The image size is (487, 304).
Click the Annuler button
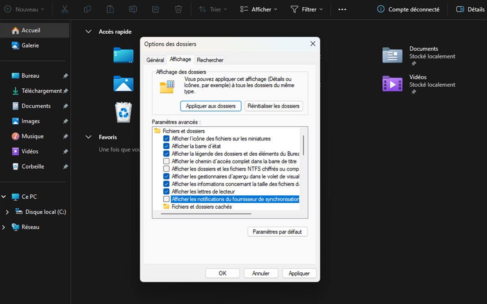tap(261, 273)
